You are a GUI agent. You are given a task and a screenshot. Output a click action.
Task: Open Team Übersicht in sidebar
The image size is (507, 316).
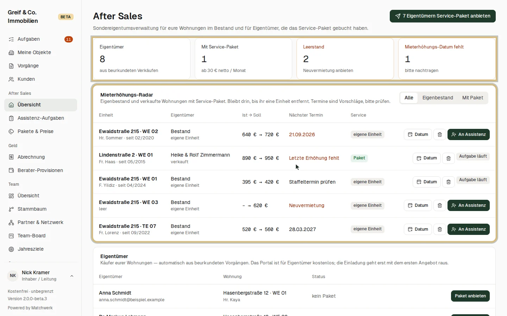(x=40, y=196)
